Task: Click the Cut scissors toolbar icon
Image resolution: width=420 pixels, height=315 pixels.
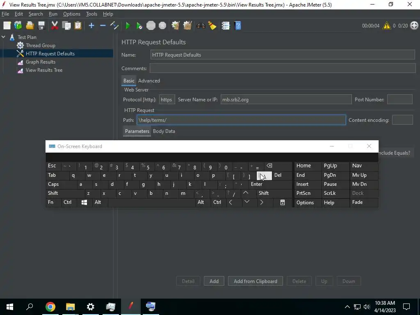Action: [55, 26]
